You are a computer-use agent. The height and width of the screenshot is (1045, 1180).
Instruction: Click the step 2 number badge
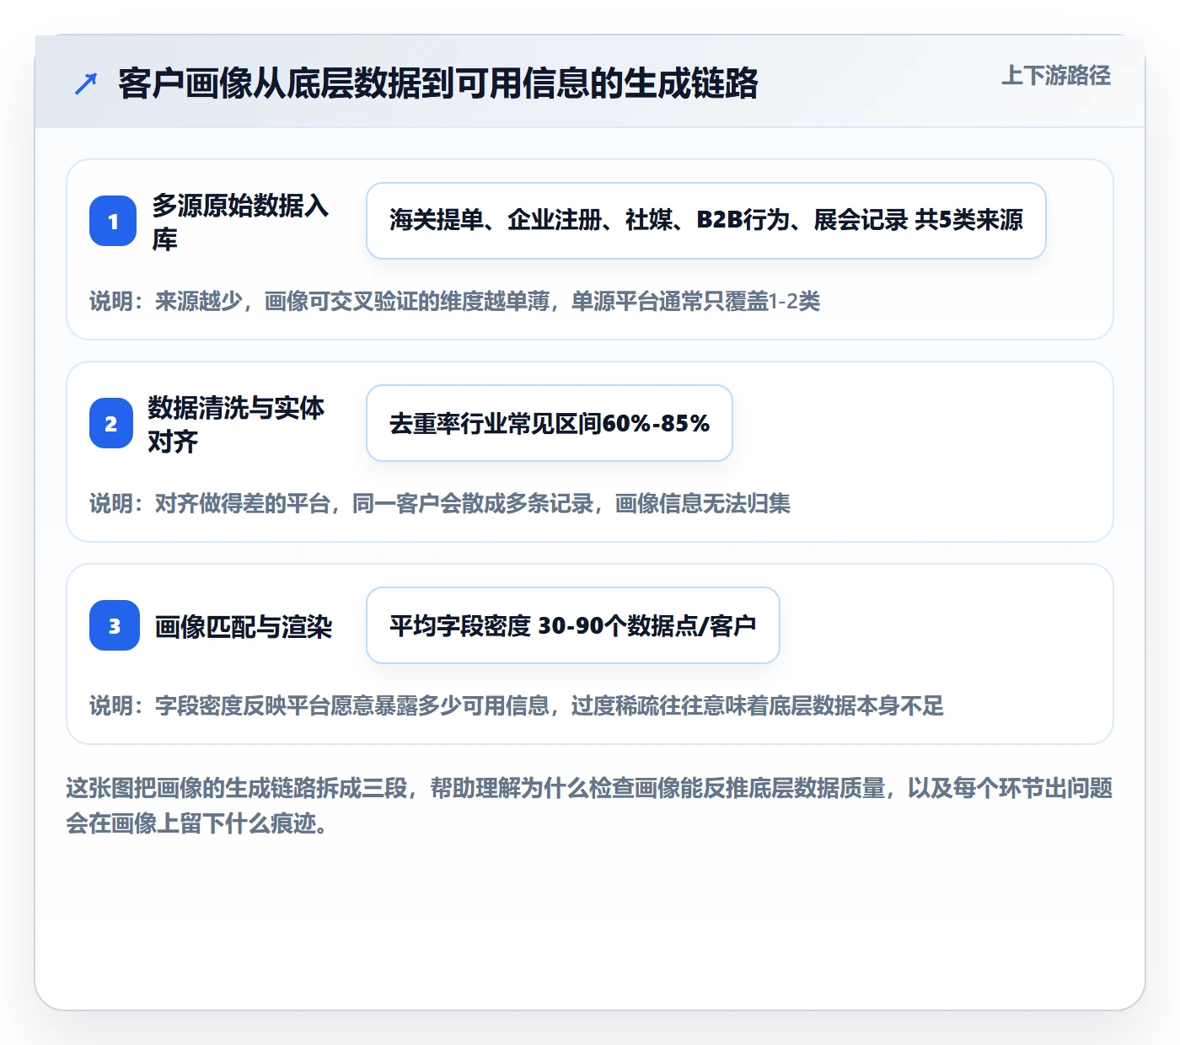coord(111,423)
